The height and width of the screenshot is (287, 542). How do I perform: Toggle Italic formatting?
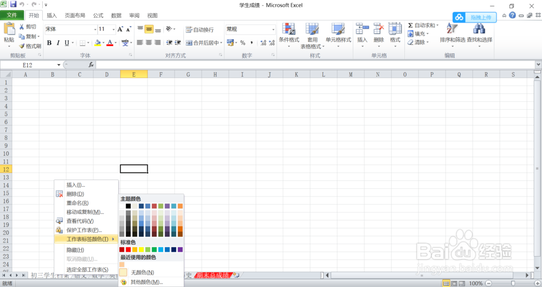(58, 42)
